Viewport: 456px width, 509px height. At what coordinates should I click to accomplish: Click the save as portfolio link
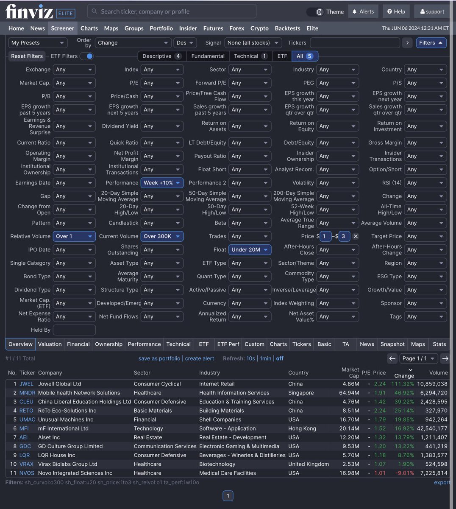tap(159, 358)
